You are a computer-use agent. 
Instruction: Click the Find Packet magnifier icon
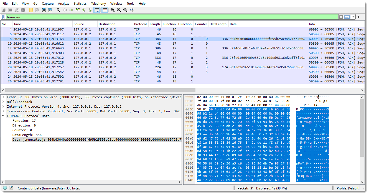coord(58,10)
